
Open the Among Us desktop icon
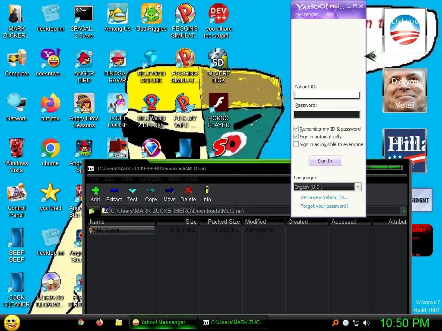117,18
